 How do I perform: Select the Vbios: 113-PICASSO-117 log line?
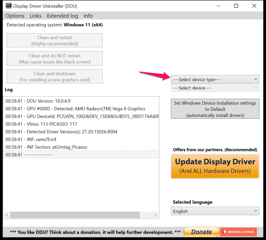pos(81,124)
